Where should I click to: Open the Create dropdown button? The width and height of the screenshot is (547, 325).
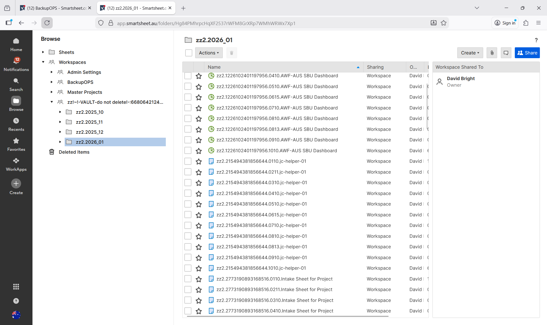(470, 53)
